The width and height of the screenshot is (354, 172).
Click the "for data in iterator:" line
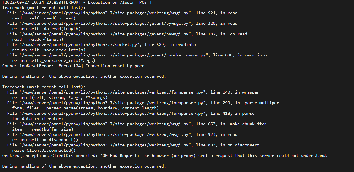pos(38,119)
